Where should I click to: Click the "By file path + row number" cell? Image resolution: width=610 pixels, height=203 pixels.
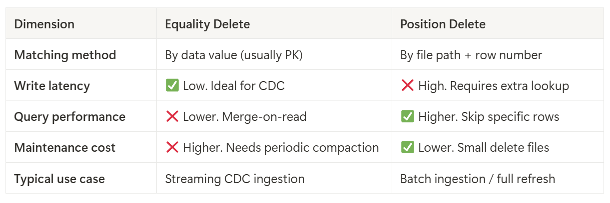coord(471,55)
